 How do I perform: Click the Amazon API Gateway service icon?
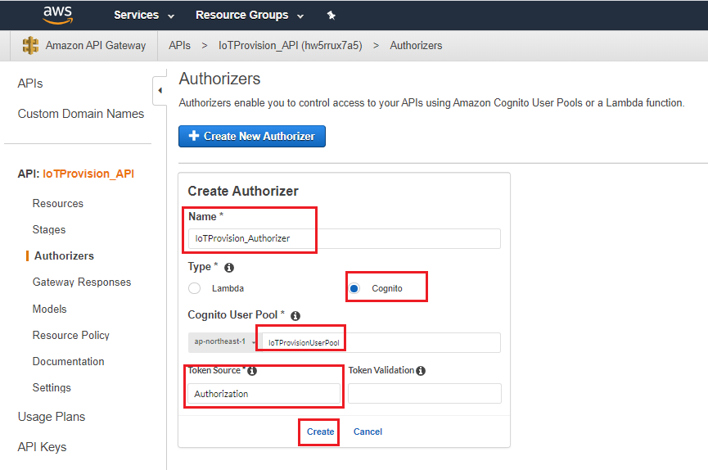(30, 45)
